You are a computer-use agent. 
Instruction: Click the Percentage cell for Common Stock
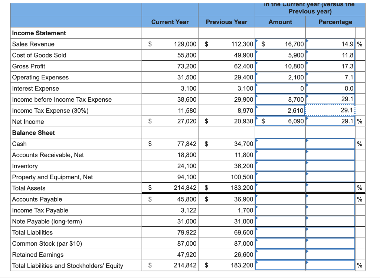tap(330, 243)
